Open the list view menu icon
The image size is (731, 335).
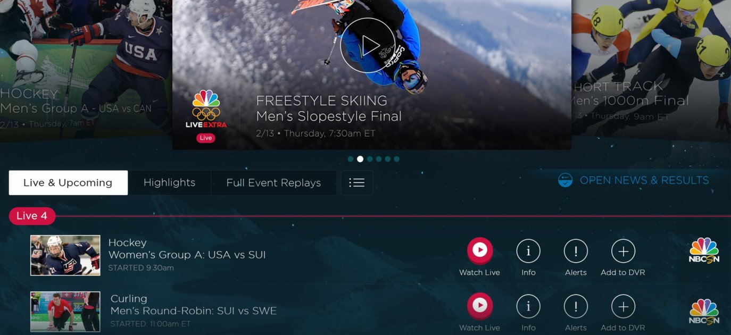[356, 182]
